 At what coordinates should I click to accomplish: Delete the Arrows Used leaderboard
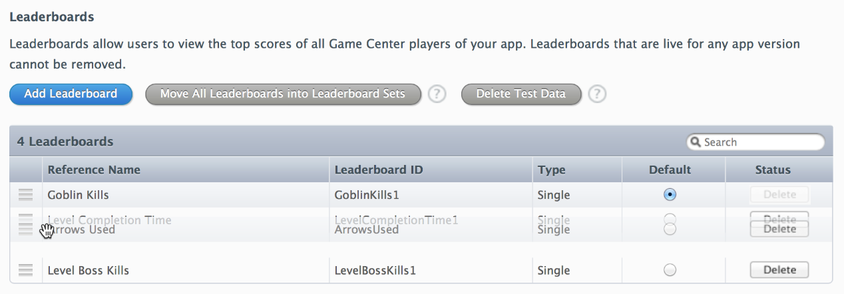point(779,229)
